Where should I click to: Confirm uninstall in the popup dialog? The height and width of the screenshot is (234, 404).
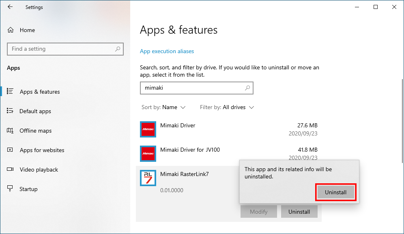(x=335, y=192)
